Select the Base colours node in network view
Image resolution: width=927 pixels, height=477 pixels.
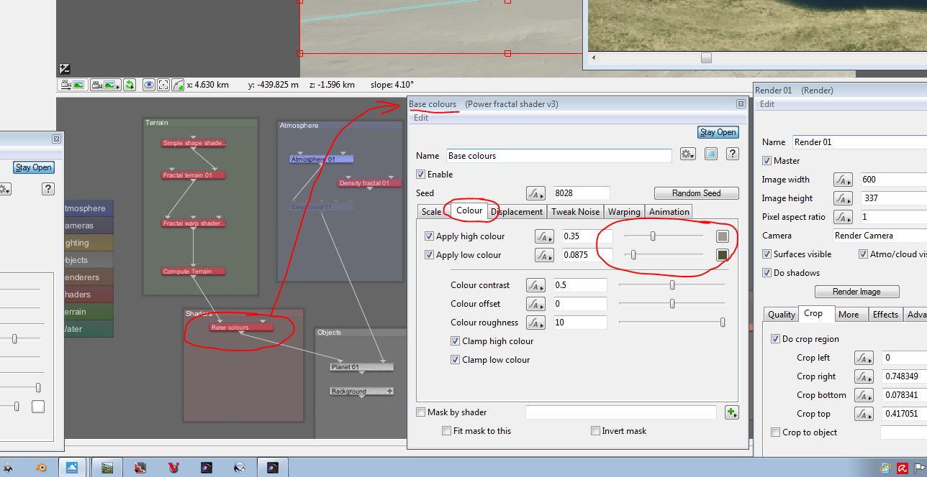pyautogui.click(x=242, y=328)
